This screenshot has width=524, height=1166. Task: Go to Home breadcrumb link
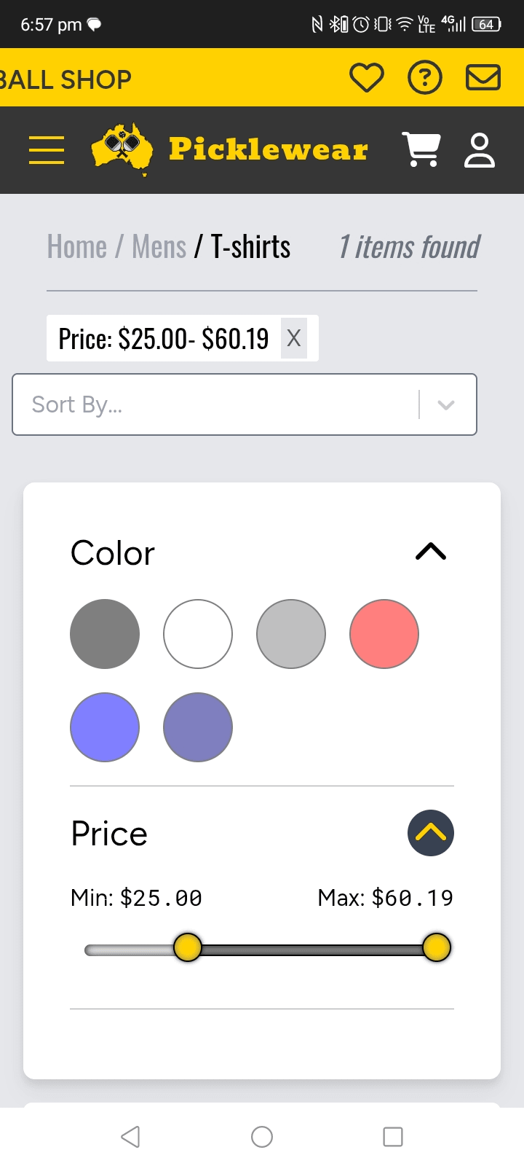coord(77,247)
